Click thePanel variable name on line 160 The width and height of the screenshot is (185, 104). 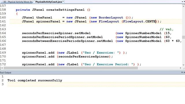coord(44,18)
